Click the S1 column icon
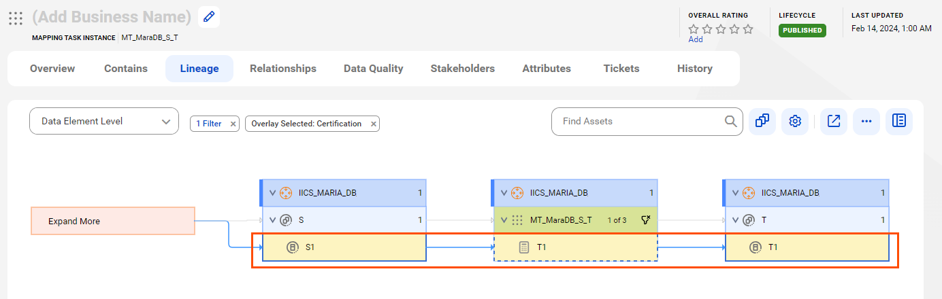Image resolution: width=942 pixels, height=299 pixels. (293, 247)
